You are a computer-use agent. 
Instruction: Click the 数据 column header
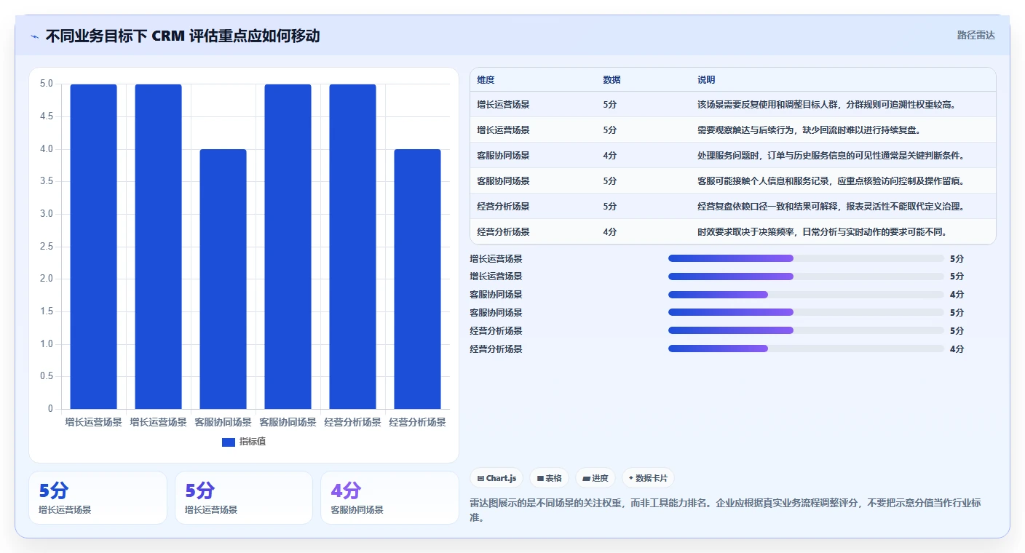click(612, 80)
